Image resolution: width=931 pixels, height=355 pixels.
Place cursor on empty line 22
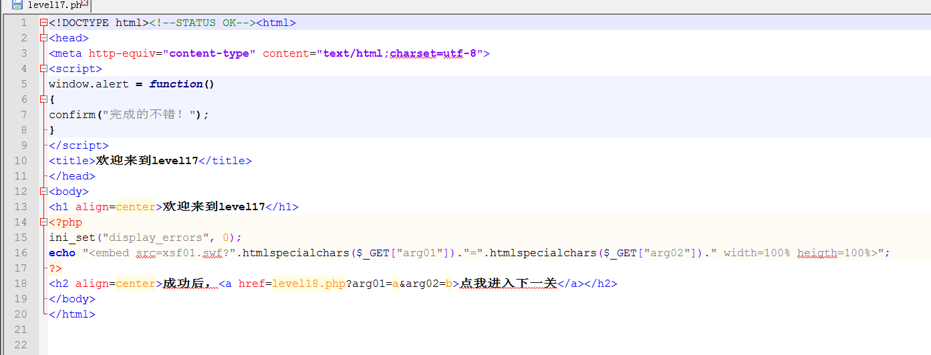click(x=267, y=345)
